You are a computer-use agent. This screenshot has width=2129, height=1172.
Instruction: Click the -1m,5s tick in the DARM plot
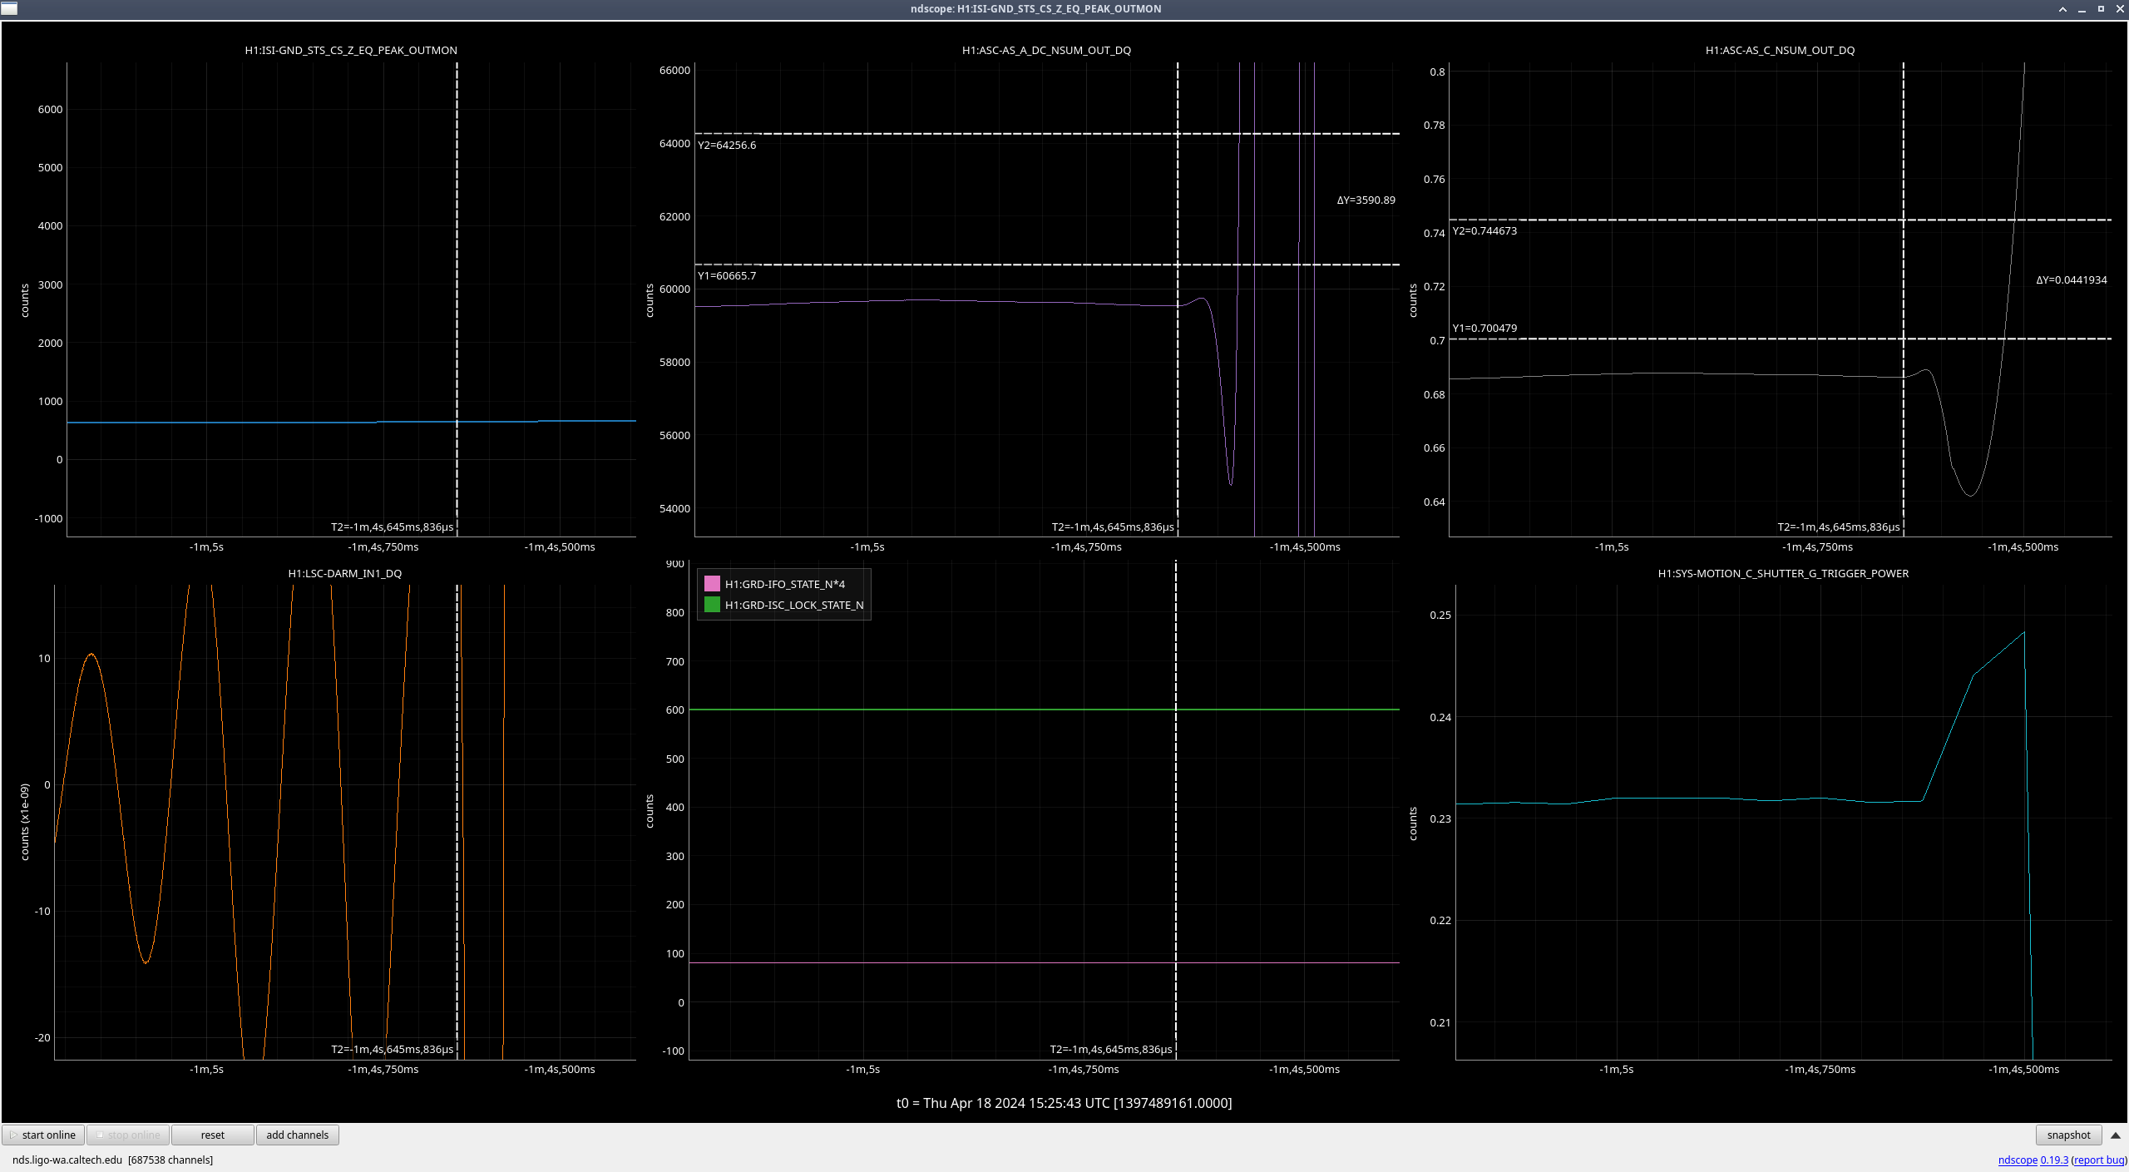tap(206, 1069)
